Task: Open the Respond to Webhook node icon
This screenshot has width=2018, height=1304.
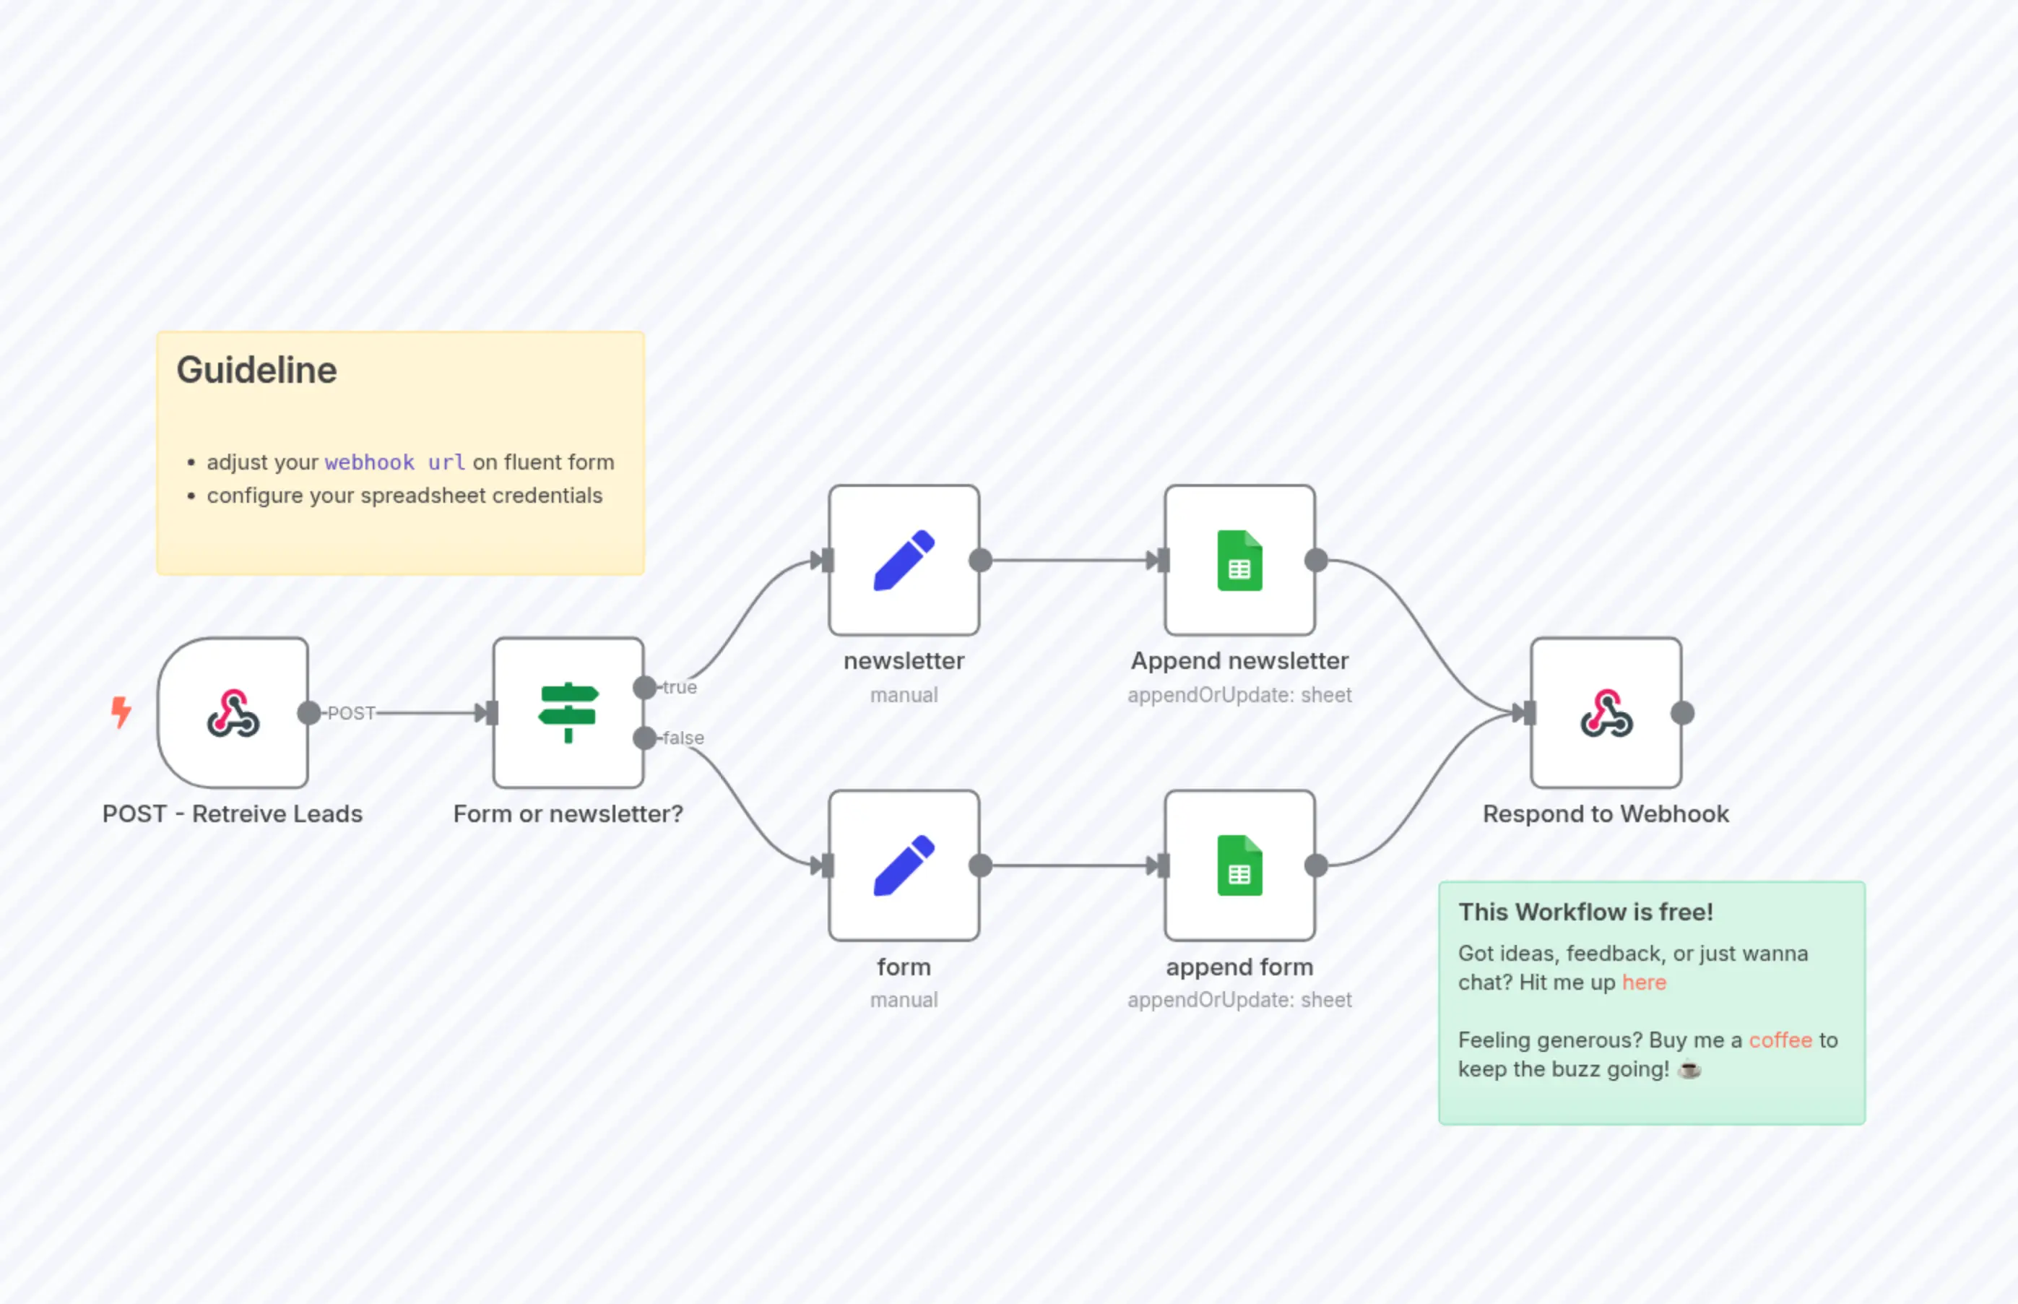Action: point(1605,713)
